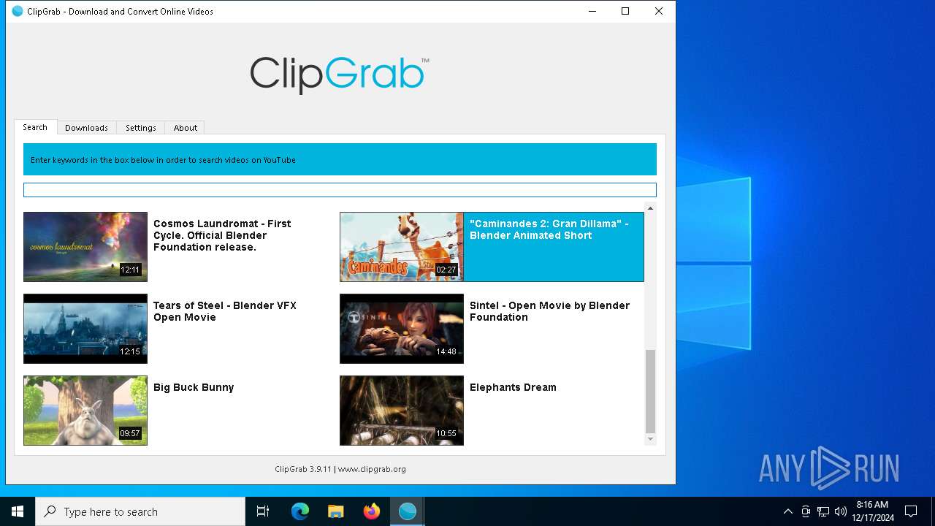Open the notification center icon
The image size is (935, 526).
point(911,511)
